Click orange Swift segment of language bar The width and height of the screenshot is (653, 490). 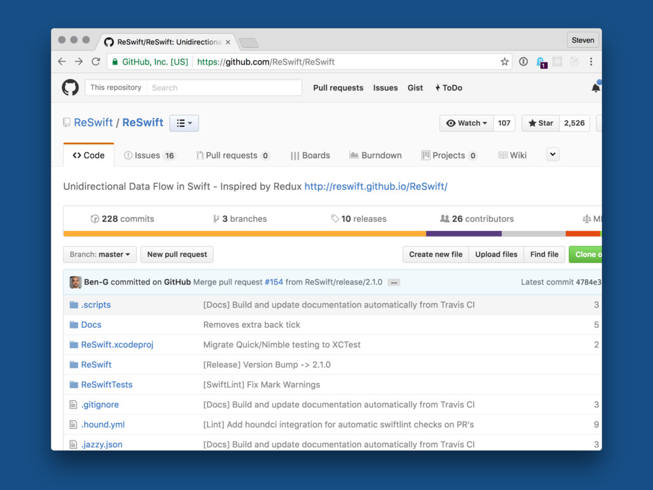click(244, 234)
